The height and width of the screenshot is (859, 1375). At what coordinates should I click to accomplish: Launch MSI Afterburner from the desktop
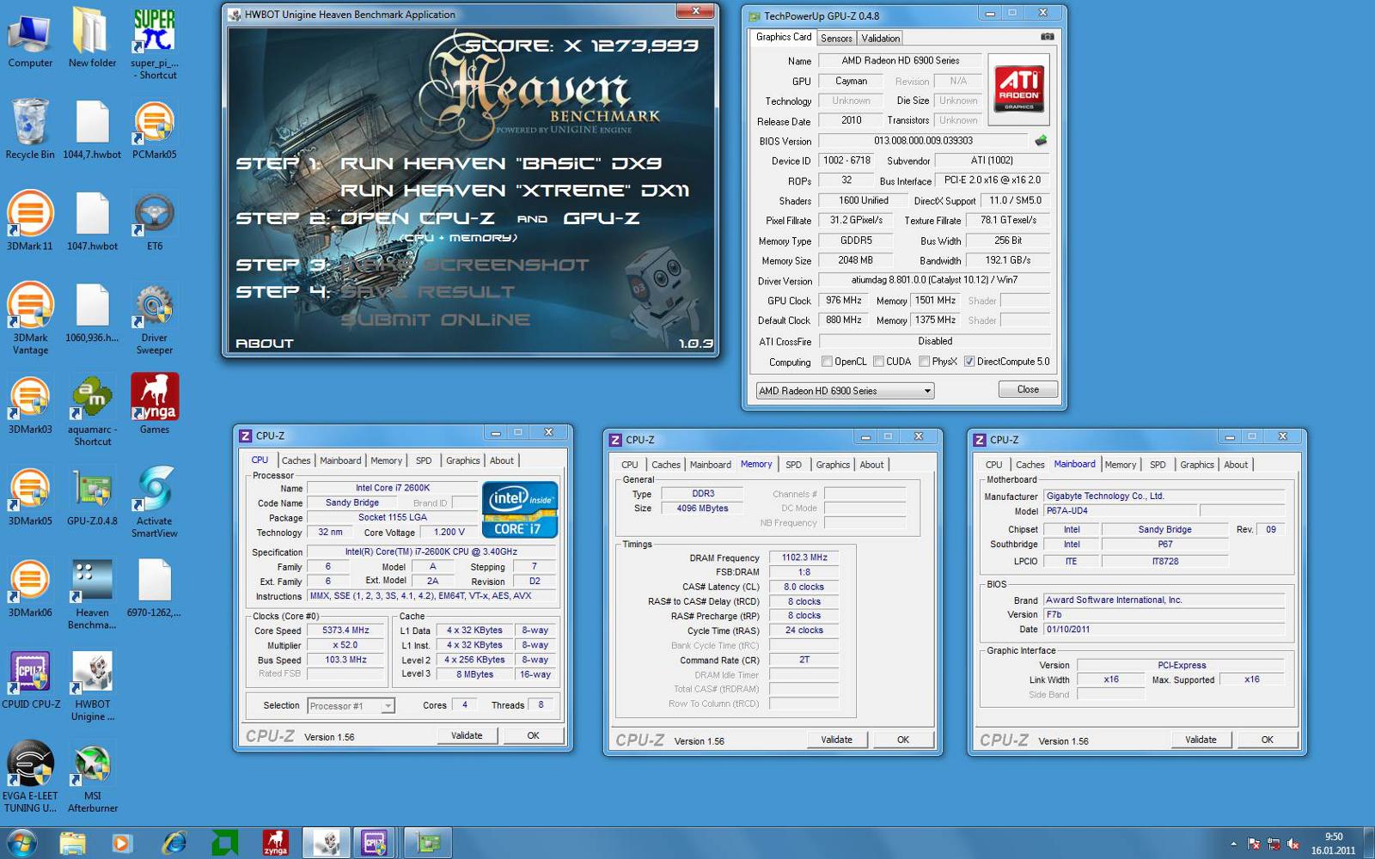(92, 777)
